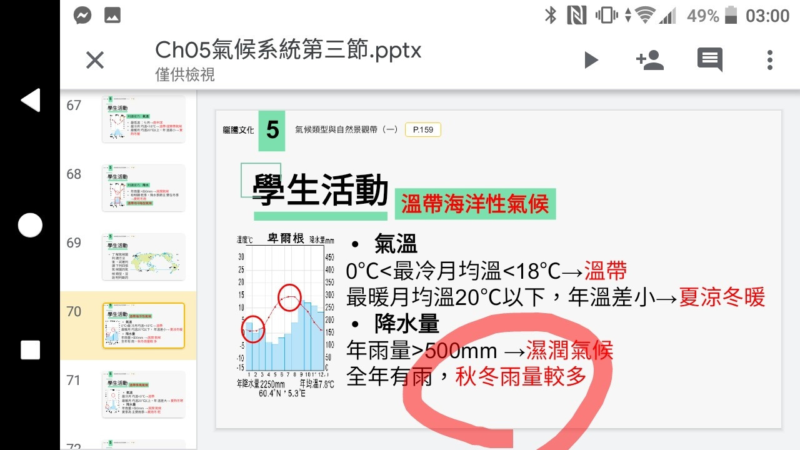Tap the Android recent apps square
The image size is (800, 450).
30,350
